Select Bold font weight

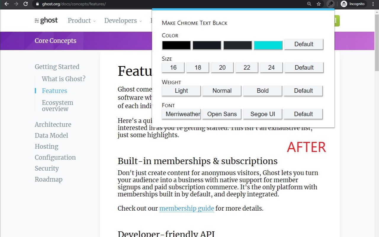[263, 91]
